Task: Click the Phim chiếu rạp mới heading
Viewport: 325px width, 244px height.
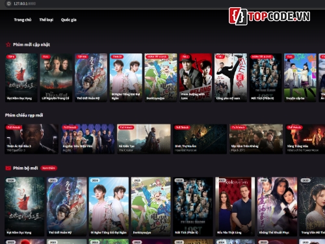Action: pos(24,115)
